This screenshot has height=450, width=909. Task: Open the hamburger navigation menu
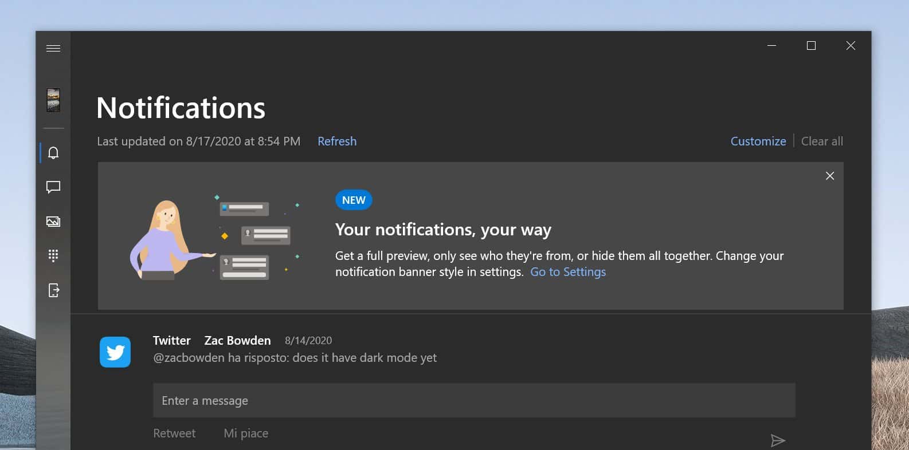tap(53, 48)
